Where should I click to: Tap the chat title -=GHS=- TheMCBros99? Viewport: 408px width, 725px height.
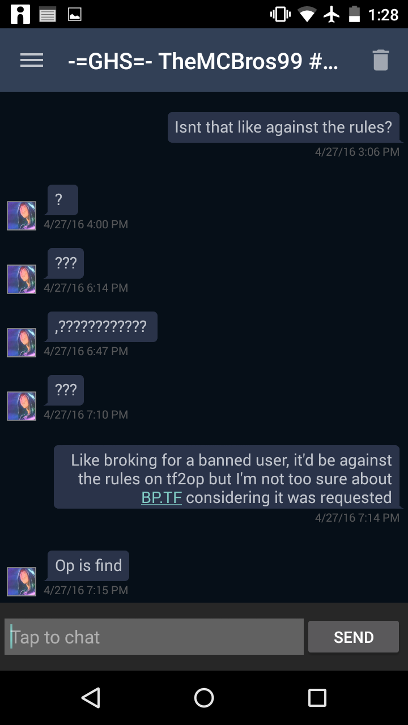click(x=203, y=61)
